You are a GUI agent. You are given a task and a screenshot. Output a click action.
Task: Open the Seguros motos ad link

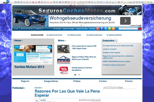tap(74, 35)
